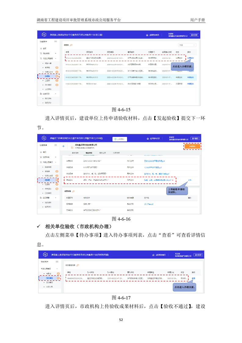Click the page number 52

[121, 320]
